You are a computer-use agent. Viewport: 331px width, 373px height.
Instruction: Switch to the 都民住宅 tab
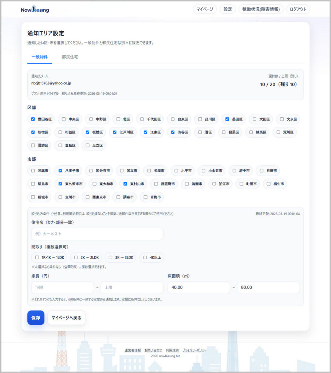pos(70,57)
